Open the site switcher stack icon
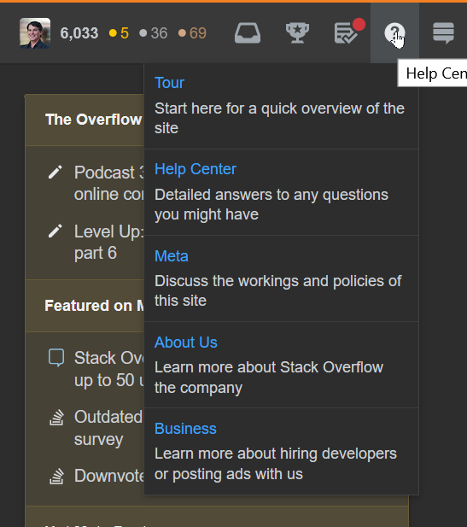This screenshot has width=467, height=527. coord(443,33)
